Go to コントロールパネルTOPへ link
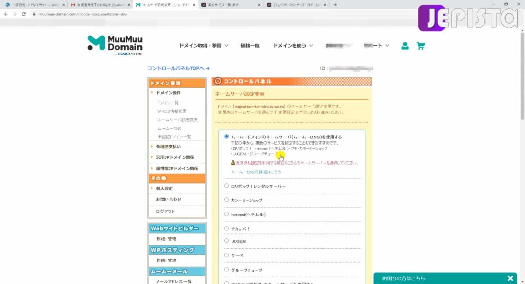525x284 pixels. coord(178,68)
